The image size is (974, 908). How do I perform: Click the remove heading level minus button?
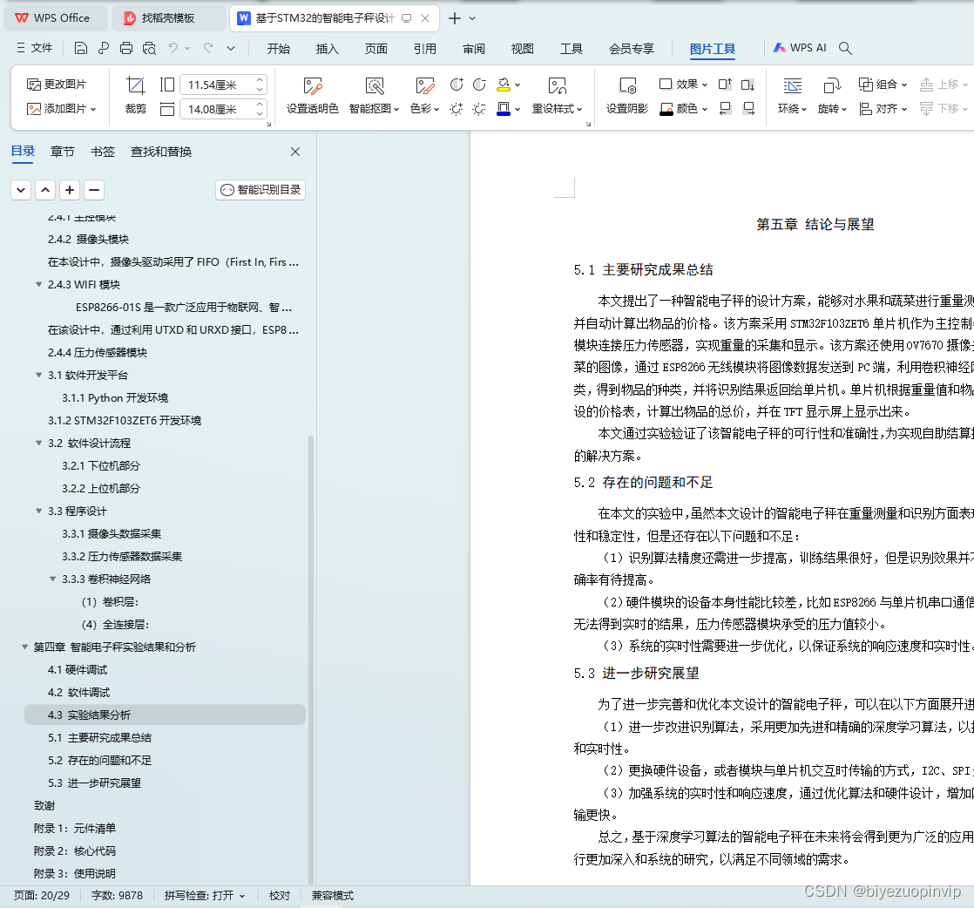94,190
